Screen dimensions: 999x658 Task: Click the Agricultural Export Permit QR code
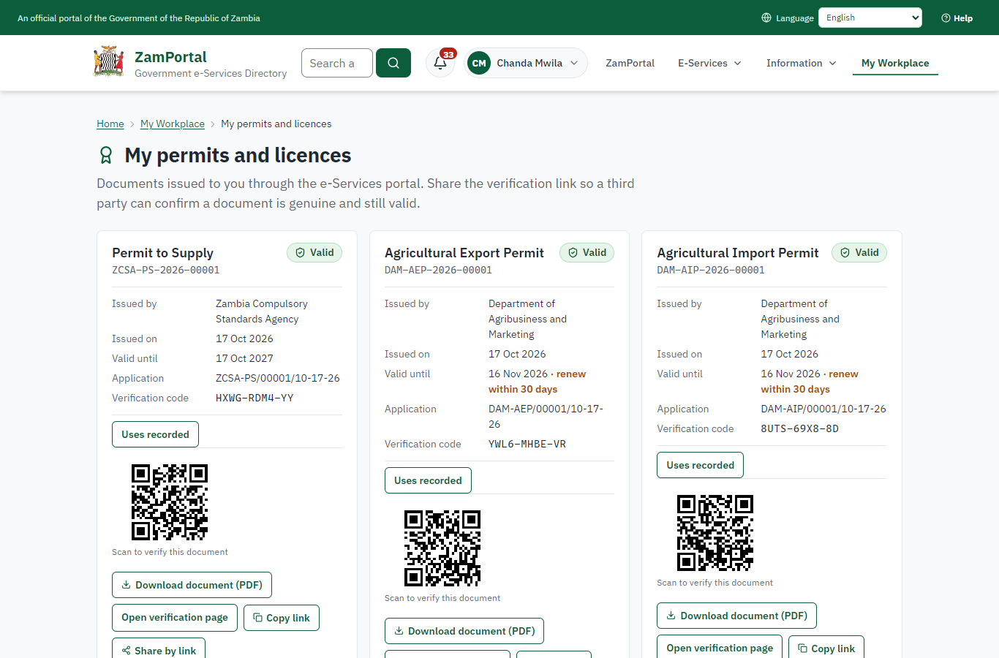click(442, 548)
